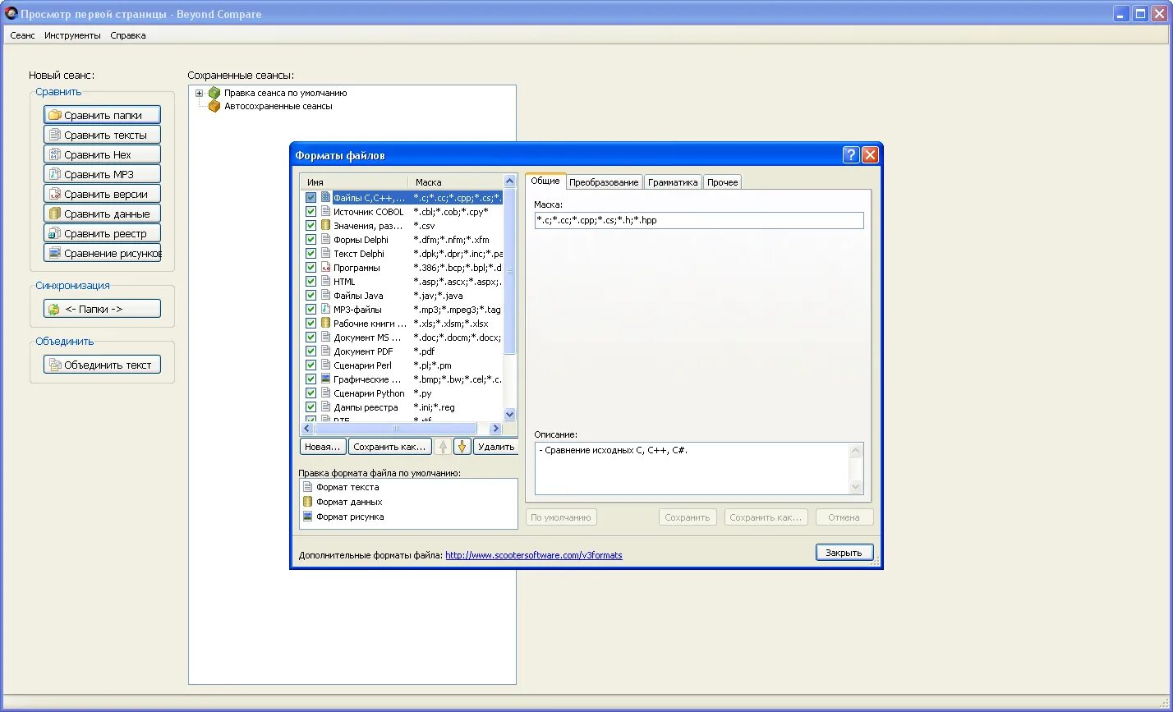Launch the Сравнение рисунков session
Image resolution: width=1173 pixels, height=712 pixels.
[102, 253]
